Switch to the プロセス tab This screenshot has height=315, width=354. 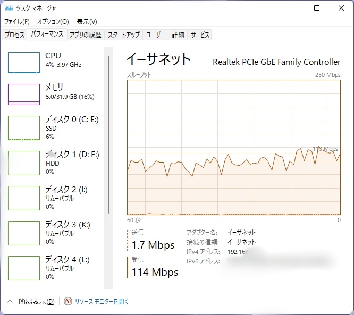tap(15, 35)
